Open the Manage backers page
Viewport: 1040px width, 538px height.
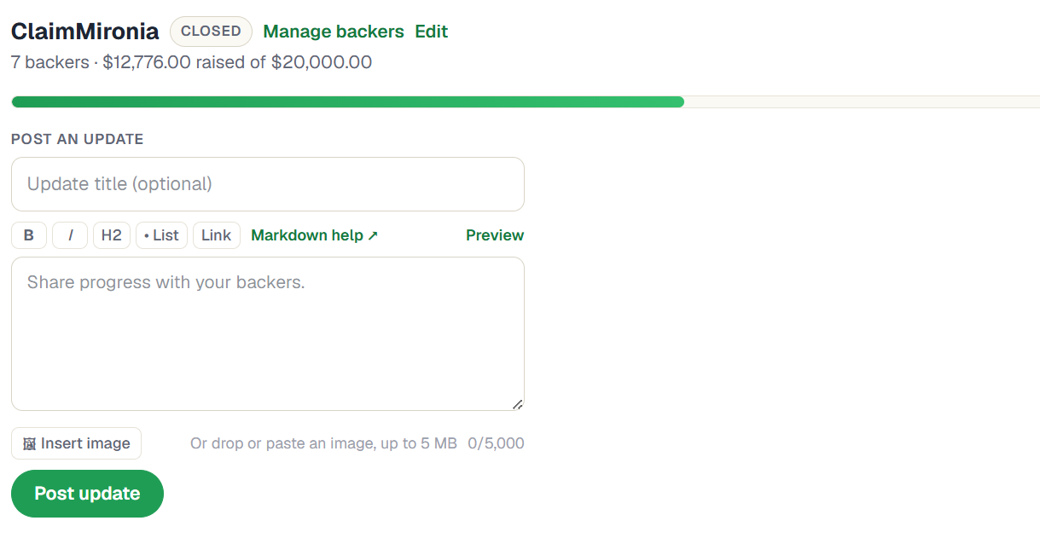click(x=334, y=32)
